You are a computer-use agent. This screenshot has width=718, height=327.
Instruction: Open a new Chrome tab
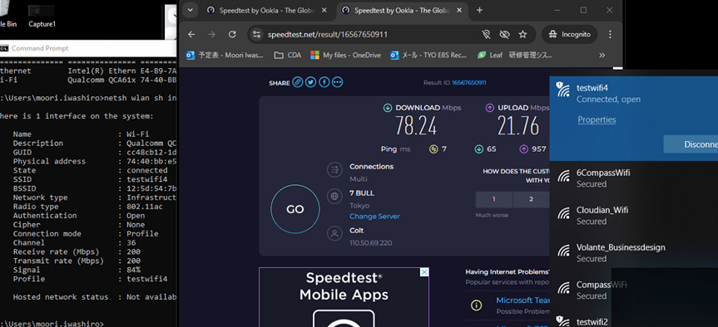pyautogui.click(x=479, y=10)
